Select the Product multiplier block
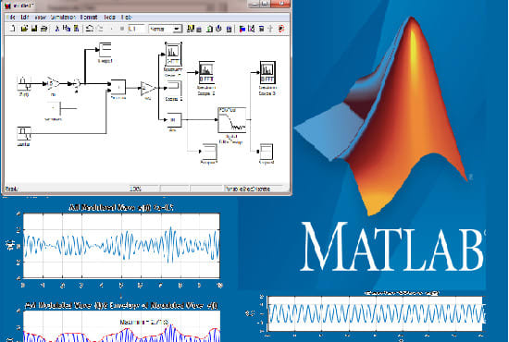 118,87
